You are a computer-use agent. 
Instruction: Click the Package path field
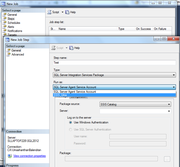point(111,159)
